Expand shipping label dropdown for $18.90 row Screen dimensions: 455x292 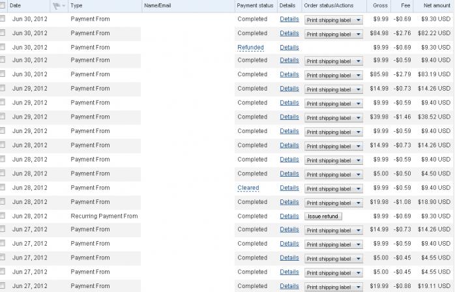point(333,203)
